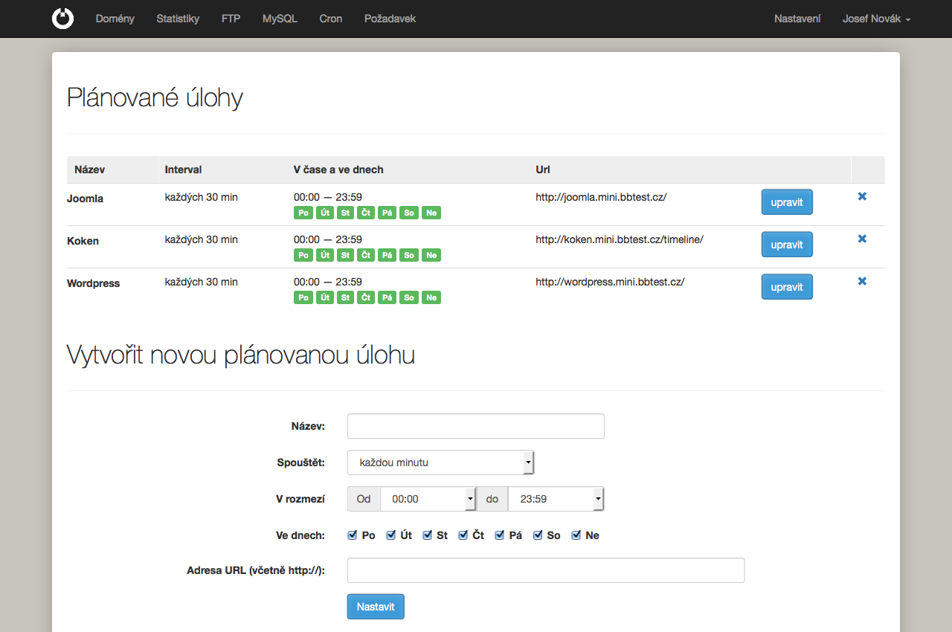
Task: Uncheck the So day checkbox
Action: point(538,535)
